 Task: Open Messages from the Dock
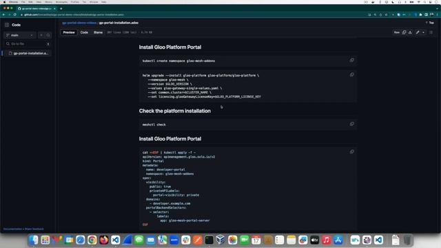click(x=139, y=240)
